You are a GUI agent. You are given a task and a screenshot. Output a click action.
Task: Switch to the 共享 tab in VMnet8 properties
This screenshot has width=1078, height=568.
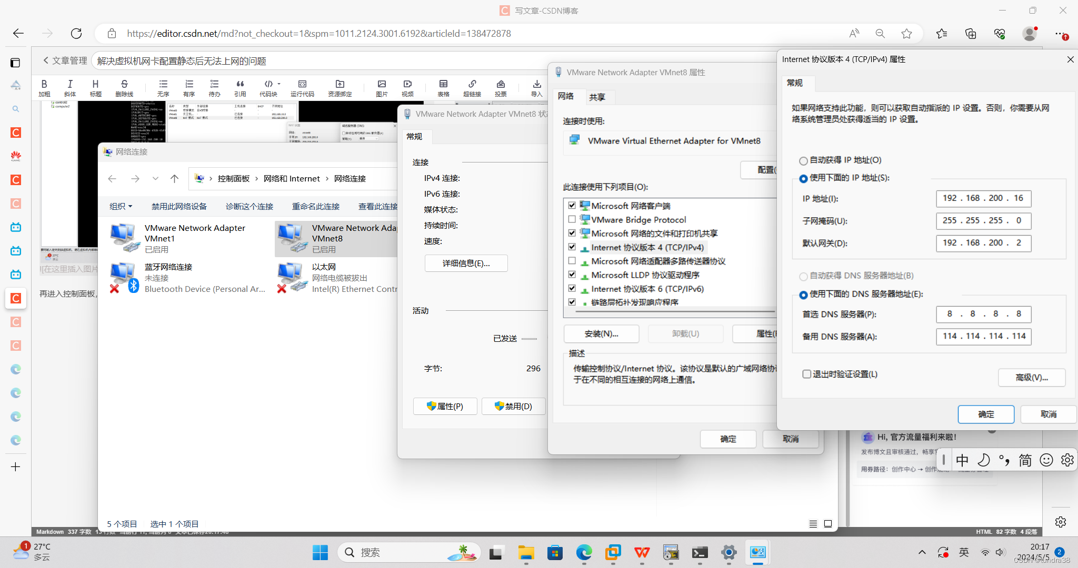597,97
